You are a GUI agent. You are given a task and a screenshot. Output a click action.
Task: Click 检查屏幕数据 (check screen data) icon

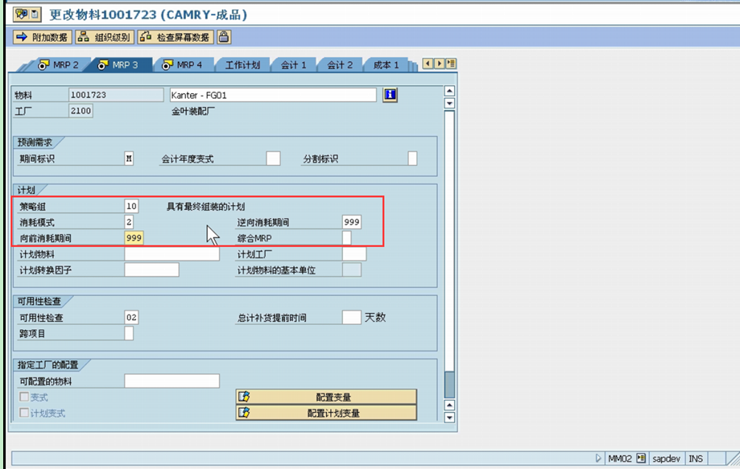point(176,36)
